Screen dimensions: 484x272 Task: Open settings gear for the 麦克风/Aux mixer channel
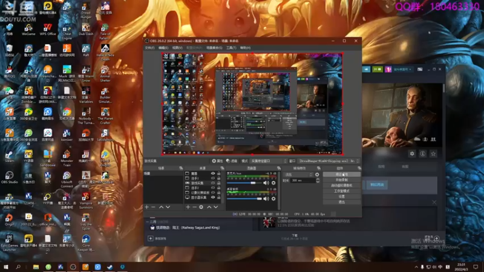point(273,183)
